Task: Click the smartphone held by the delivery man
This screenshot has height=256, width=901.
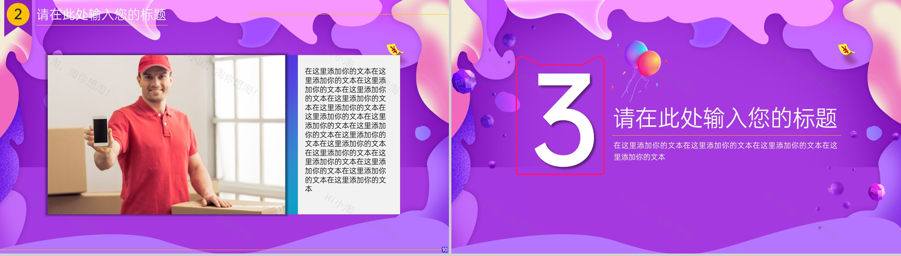Action: pyautogui.click(x=100, y=130)
